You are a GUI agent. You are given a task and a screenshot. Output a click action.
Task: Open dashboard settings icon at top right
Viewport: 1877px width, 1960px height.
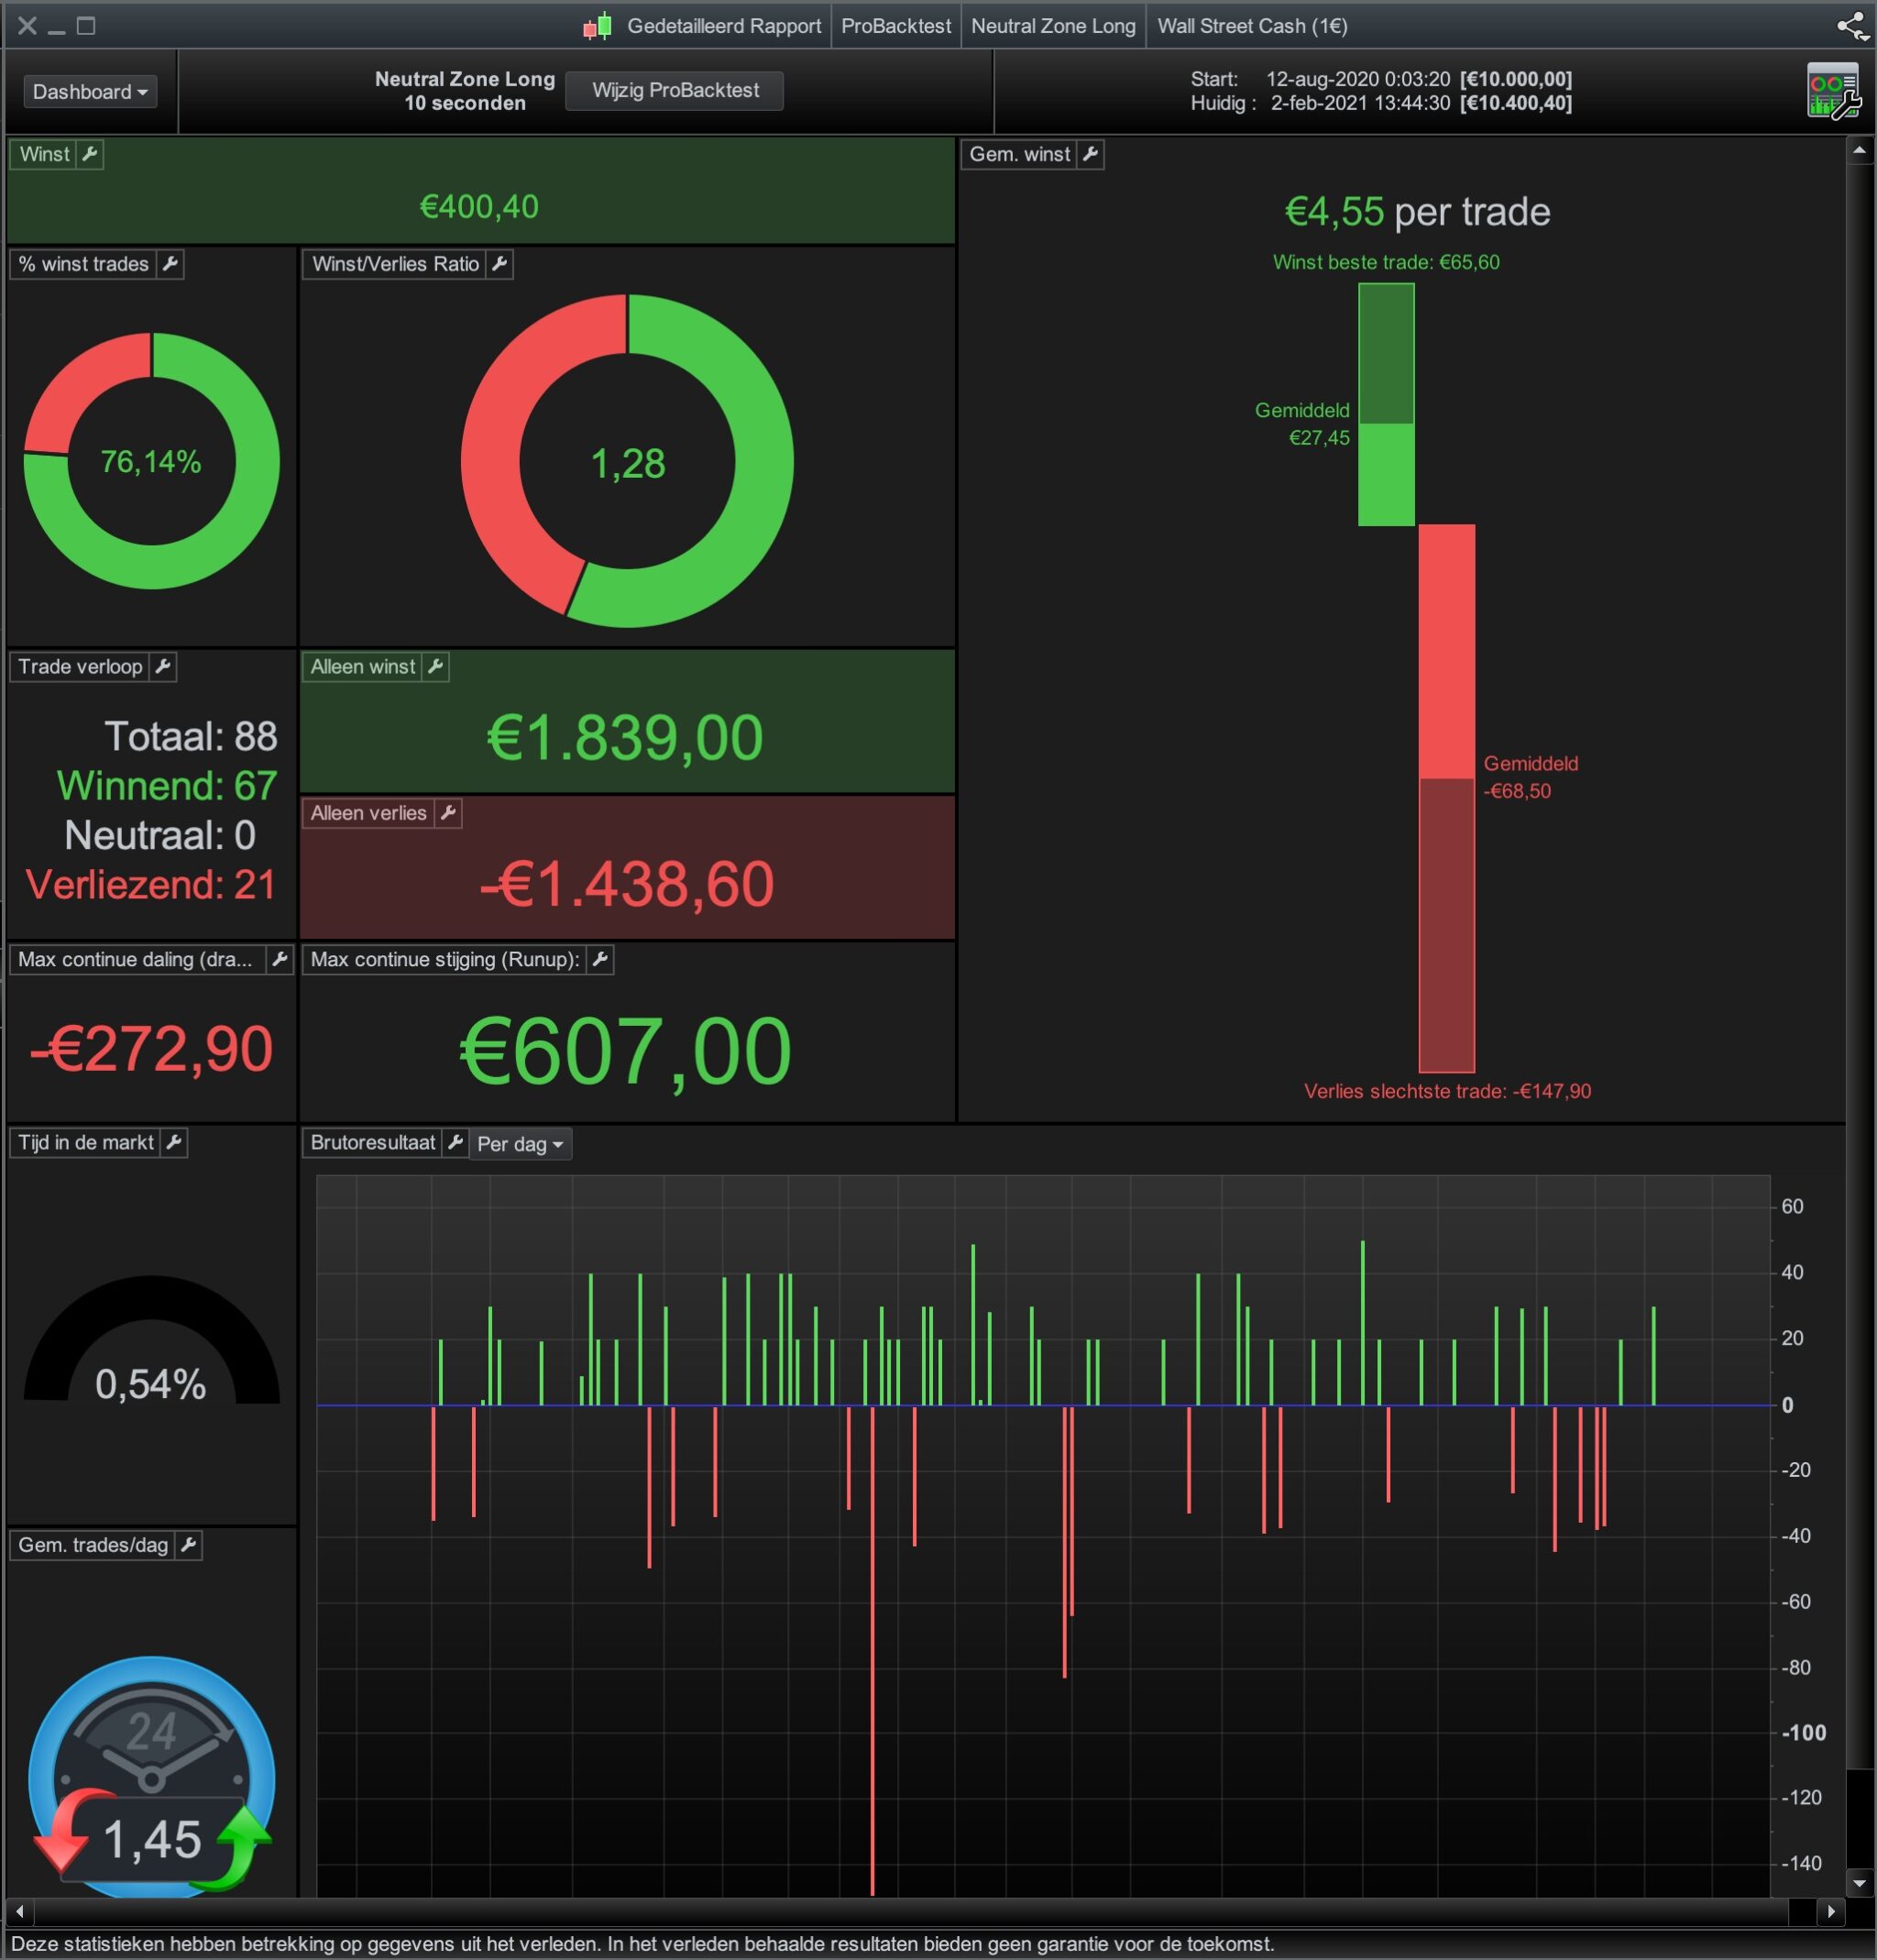[1833, 91]
